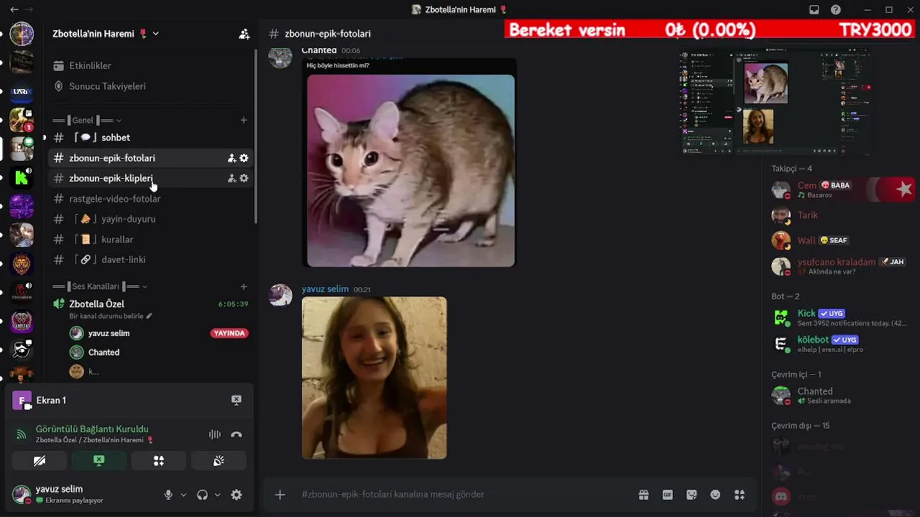Screen dimensions: 920x517
Task: Open the rastgele-video-fotolar channel
Action: click(151, 198)
